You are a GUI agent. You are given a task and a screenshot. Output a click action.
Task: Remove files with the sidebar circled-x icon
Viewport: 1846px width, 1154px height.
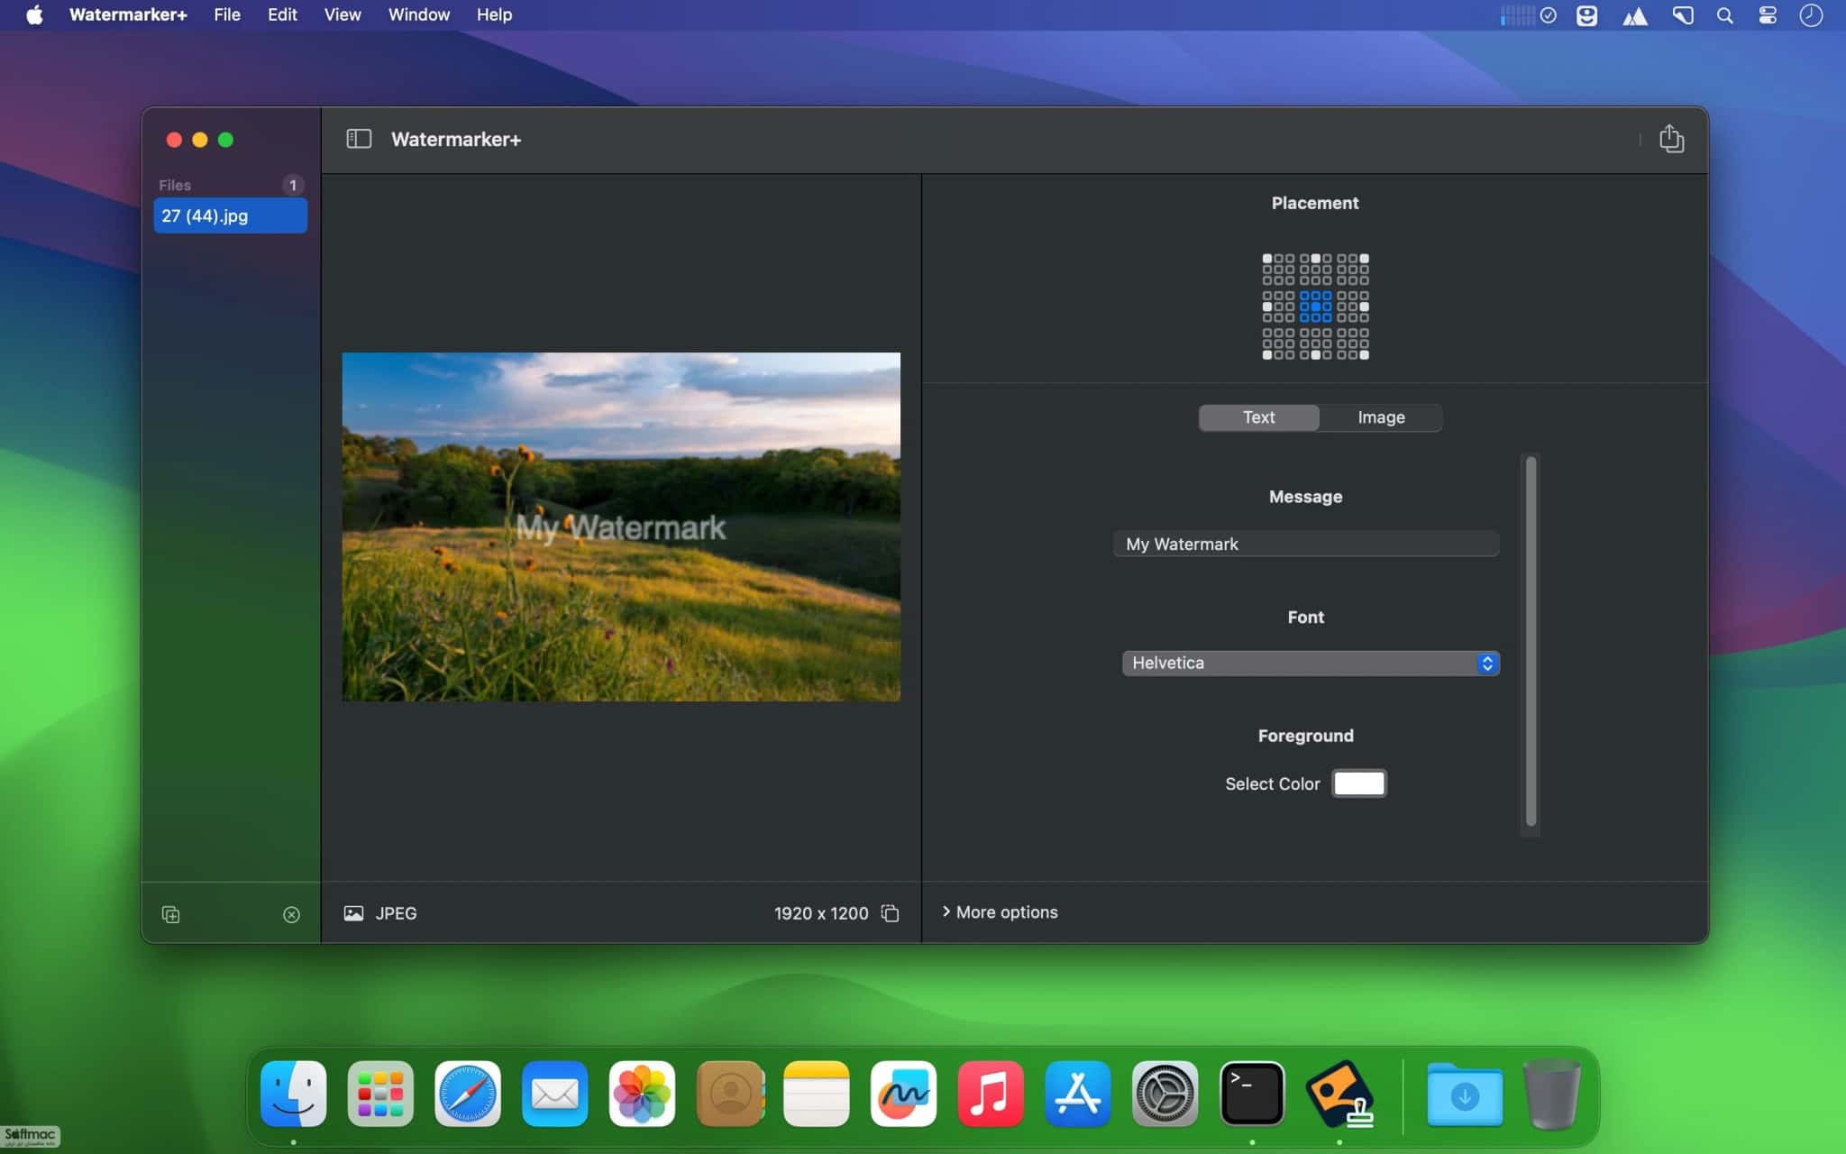pyautogui.click(x=291, y=914)
